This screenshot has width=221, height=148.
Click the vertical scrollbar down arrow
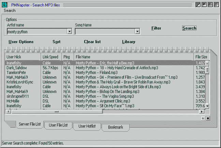(x=207, y=106)
